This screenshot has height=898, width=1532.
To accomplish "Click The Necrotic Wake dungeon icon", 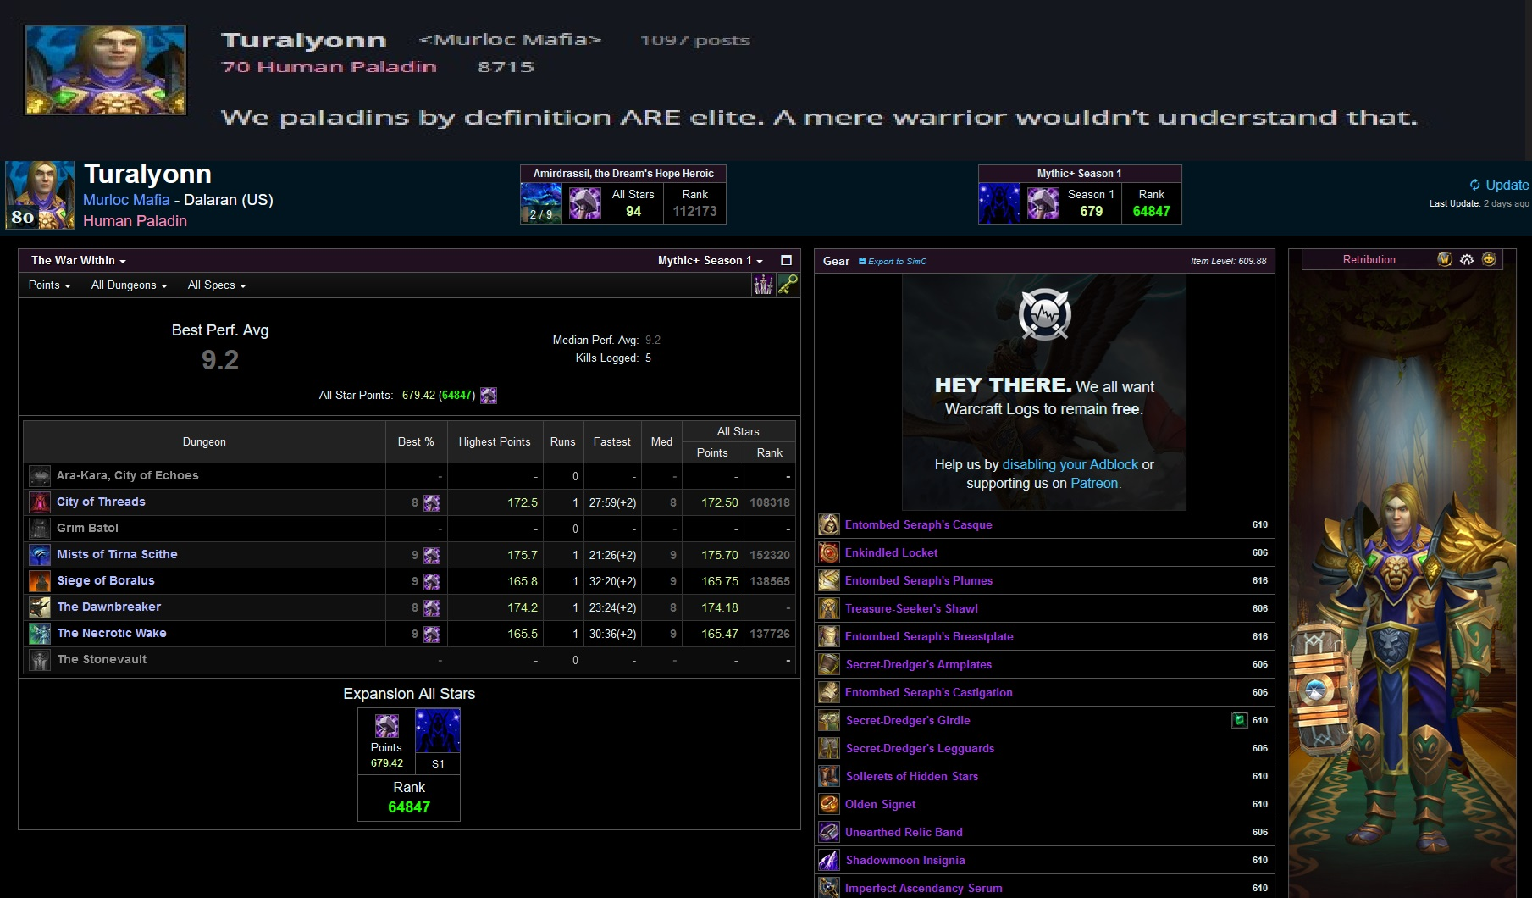I will point(40,634).
